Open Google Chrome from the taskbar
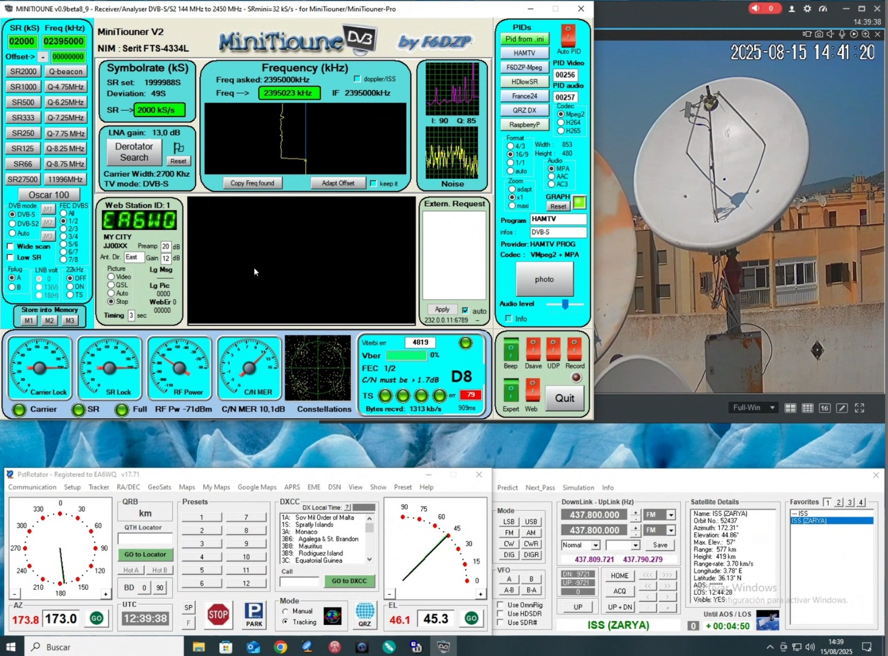 (280, 647)
